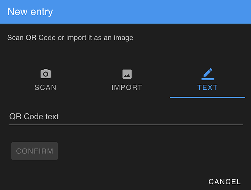Click the blue underline beneath TEXT
The height and width of the screenshot is (190, 251).
click(207, 97)
